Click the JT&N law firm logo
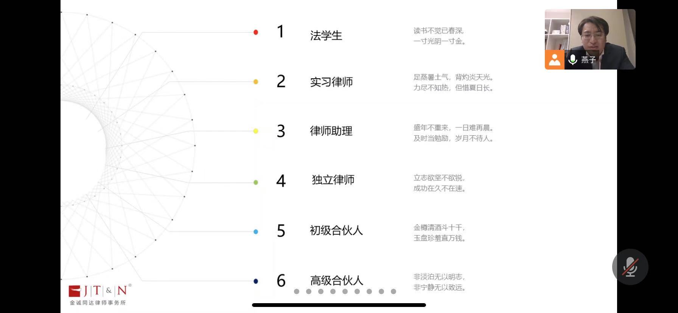 click(100, 294)
